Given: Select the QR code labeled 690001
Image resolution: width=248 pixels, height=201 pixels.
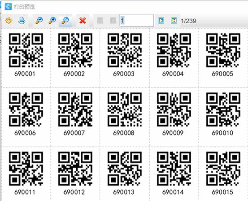Looking at the screenshot, I should [x=26, y=50].
